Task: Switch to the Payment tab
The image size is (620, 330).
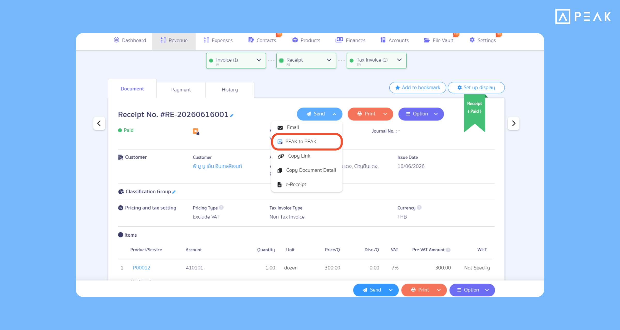Action: [x=181, y=90]
